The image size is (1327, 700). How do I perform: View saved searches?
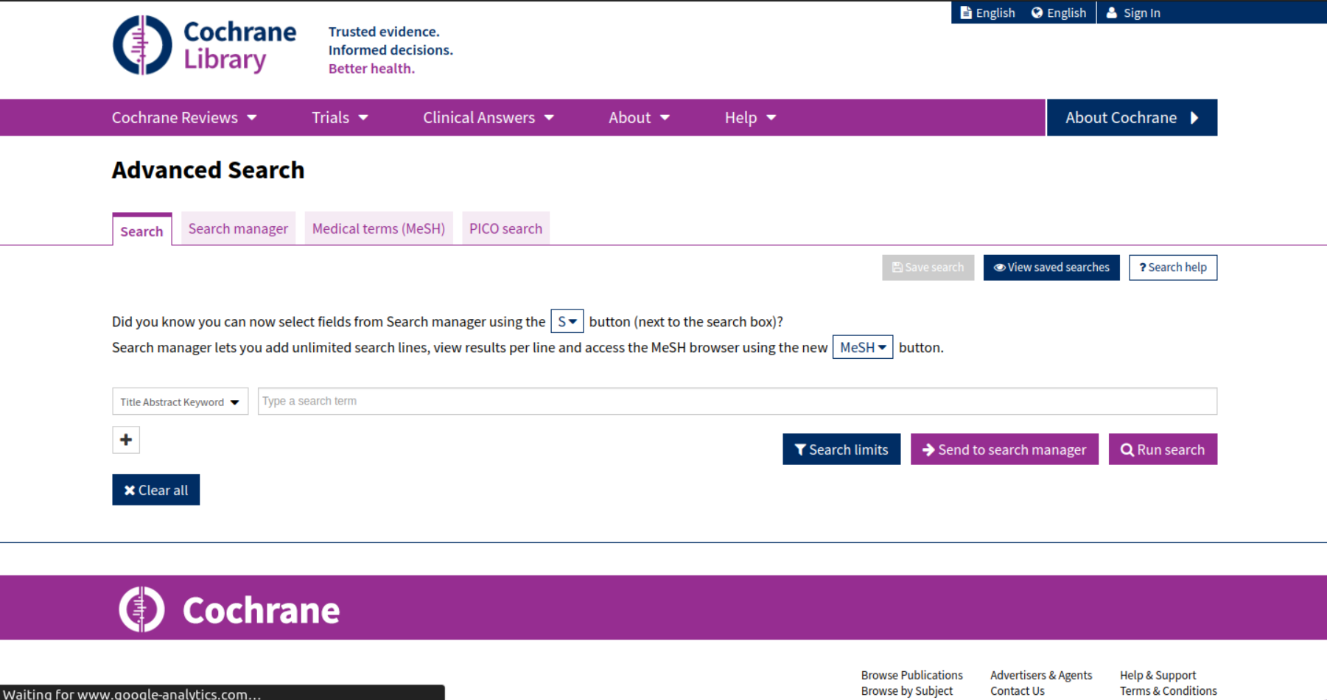1051,267
